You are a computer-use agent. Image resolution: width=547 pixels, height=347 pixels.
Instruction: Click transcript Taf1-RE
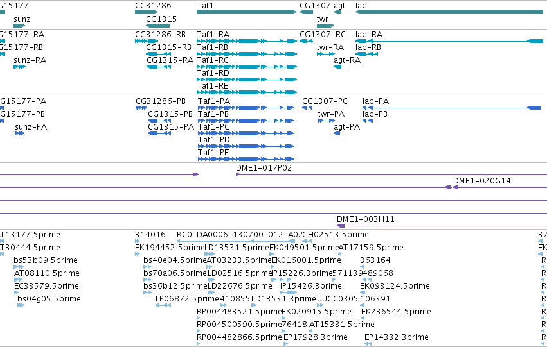point(247,92)
